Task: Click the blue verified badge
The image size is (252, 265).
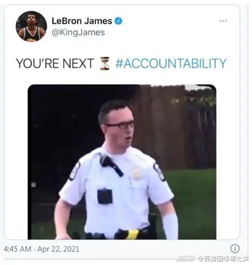Action: 118,21
